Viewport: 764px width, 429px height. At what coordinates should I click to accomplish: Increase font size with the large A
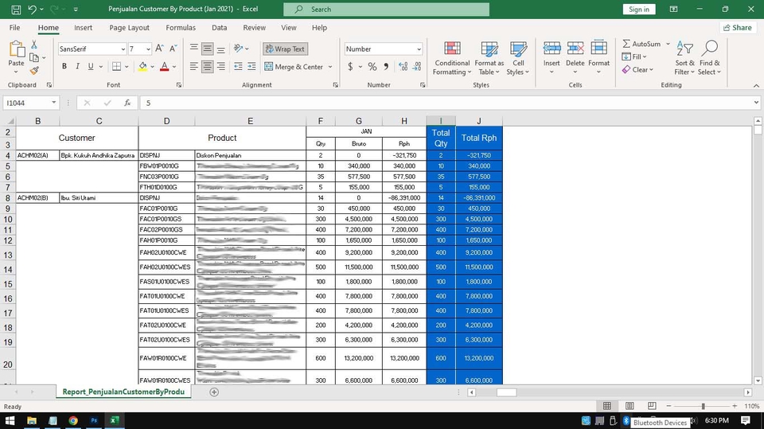tap(159, 49)
